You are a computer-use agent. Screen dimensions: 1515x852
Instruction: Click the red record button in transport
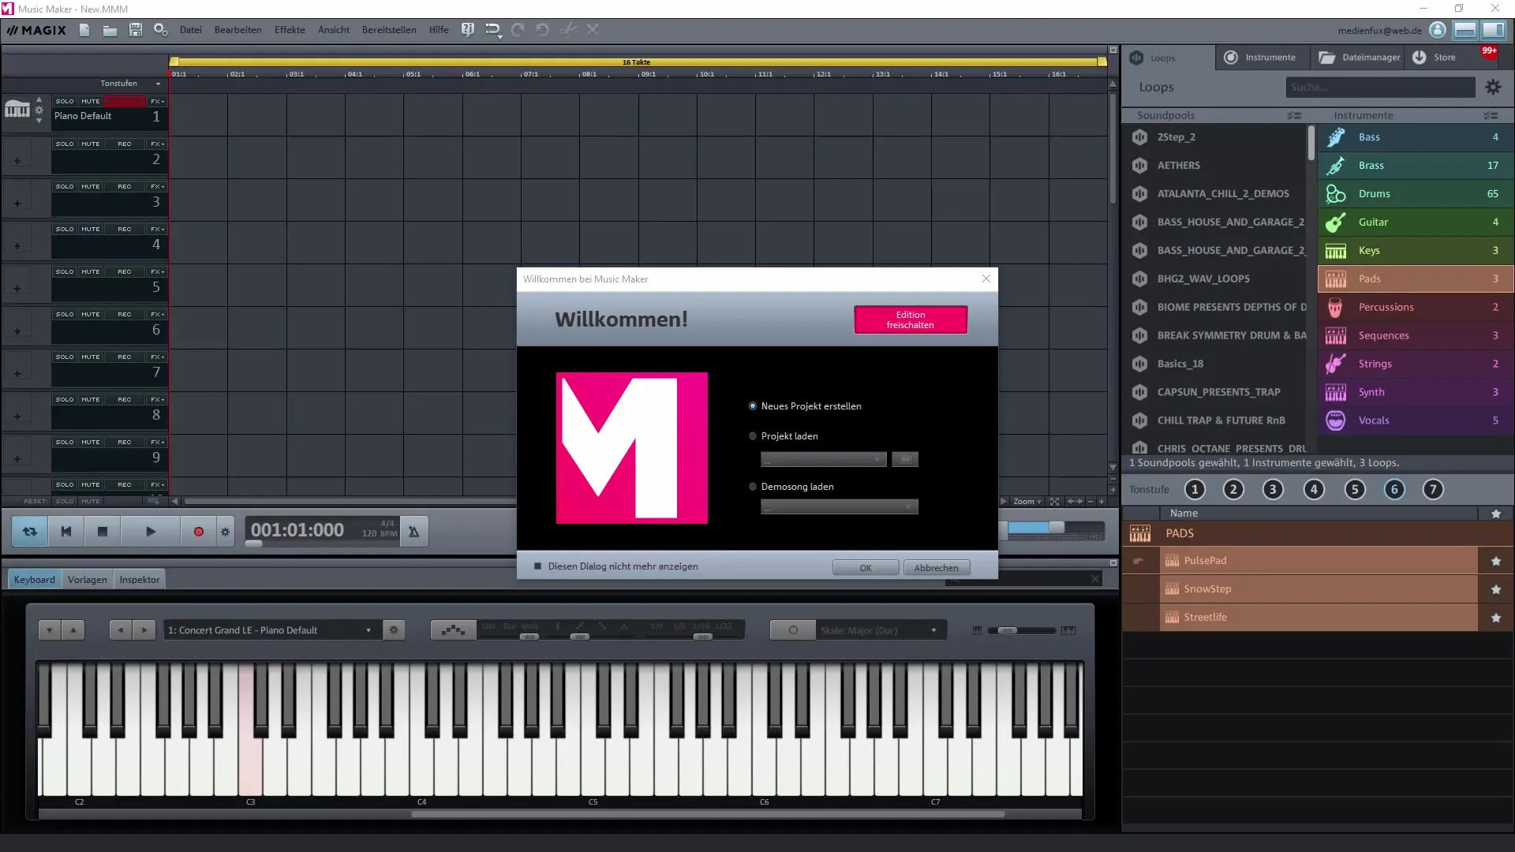click(x=198, y=532)
